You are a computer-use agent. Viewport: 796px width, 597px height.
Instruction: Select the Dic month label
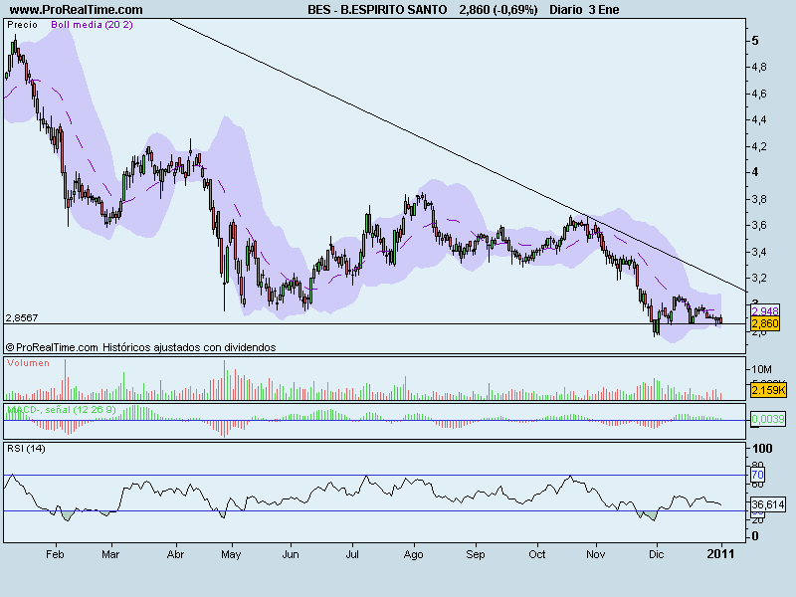pos(656,554)
